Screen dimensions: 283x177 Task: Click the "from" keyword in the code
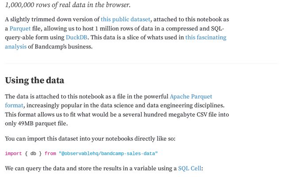[x=50, y=154]
